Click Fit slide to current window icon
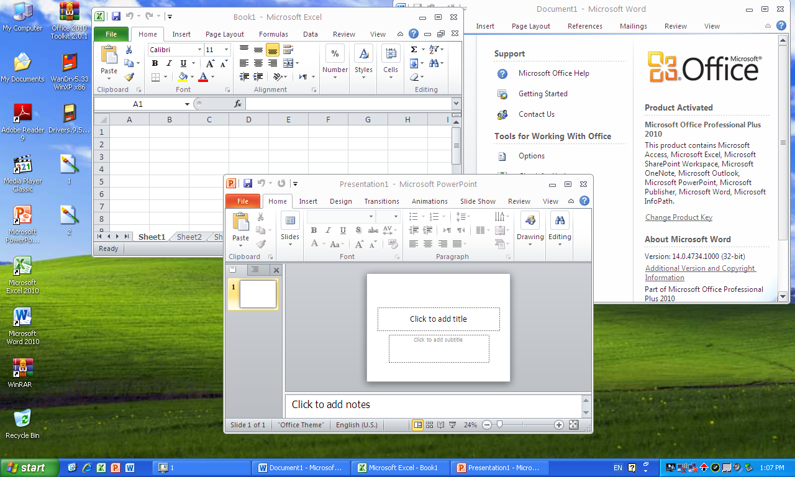 [573, 425]
